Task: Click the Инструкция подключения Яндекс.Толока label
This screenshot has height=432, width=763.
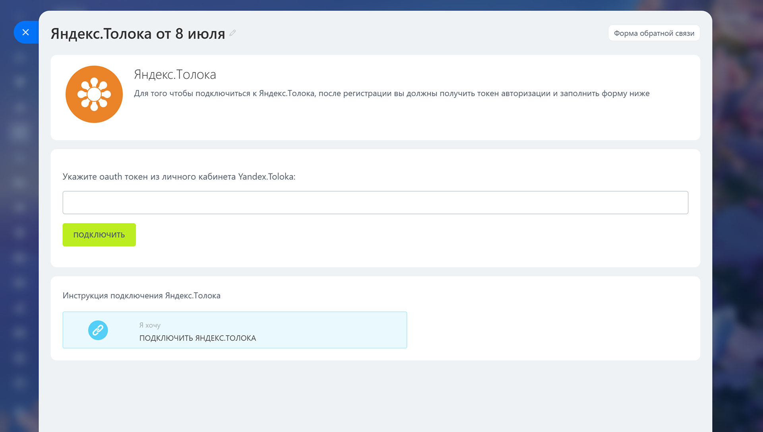Action: point(141,296)
